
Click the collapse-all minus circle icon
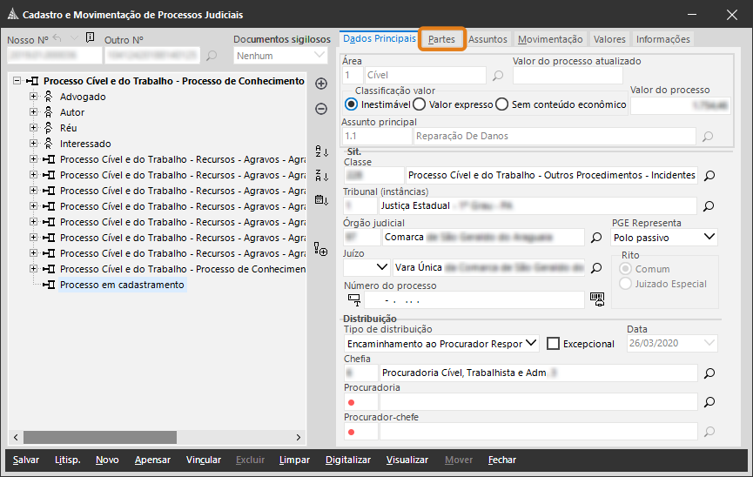pyautogui.click(x=321, y=109)
